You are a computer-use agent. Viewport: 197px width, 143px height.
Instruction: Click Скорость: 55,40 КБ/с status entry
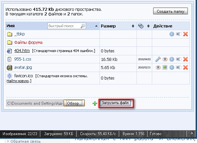98,134
